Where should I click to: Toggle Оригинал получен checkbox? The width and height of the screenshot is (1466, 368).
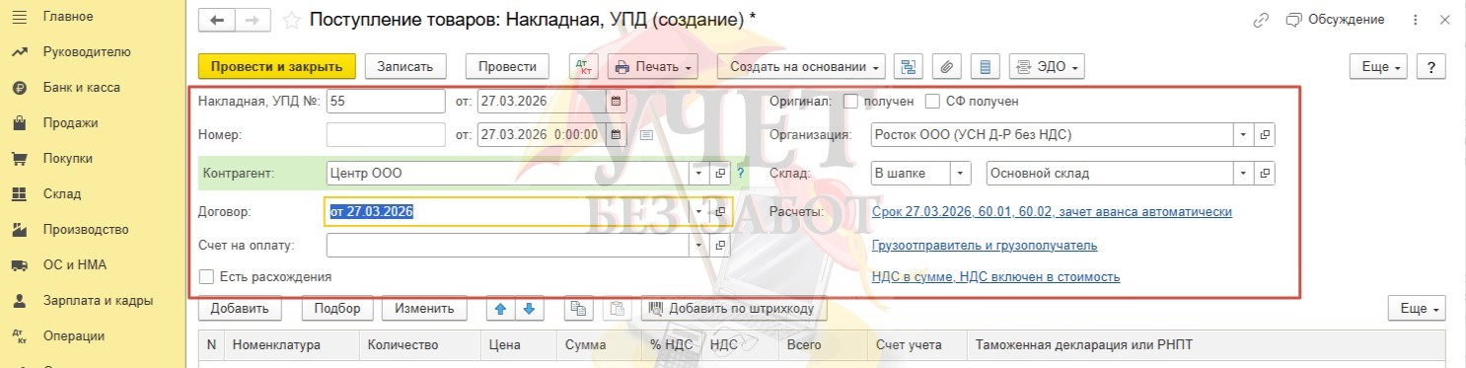coord(850,101)
